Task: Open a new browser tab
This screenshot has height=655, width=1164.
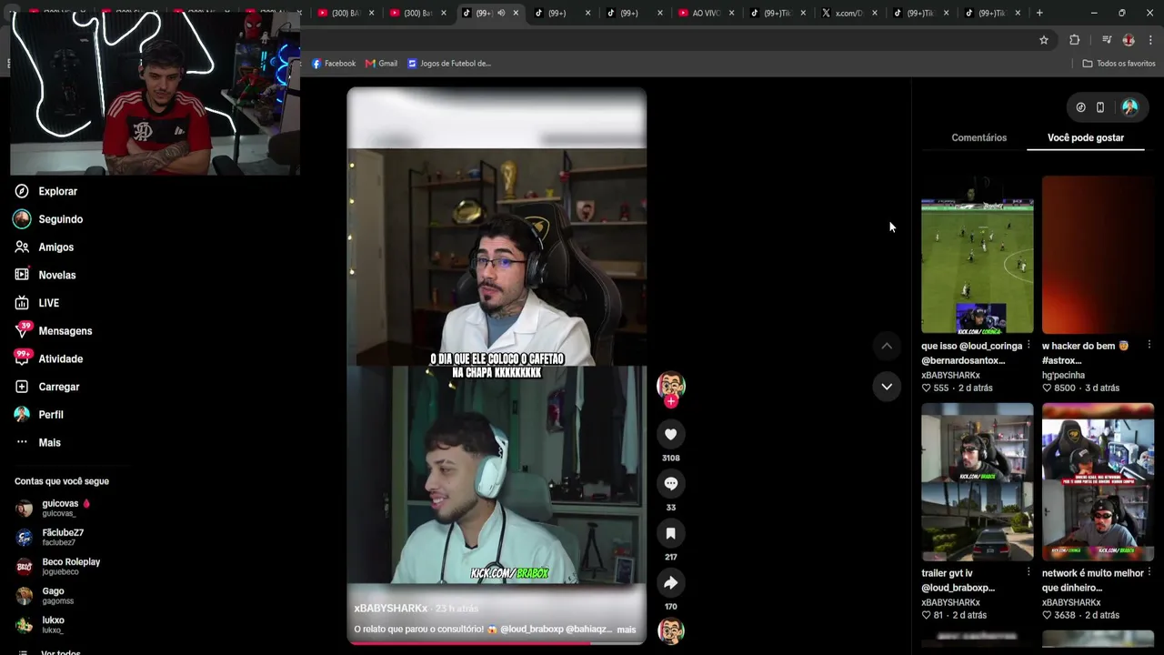Action: [x=1039, y=13]
